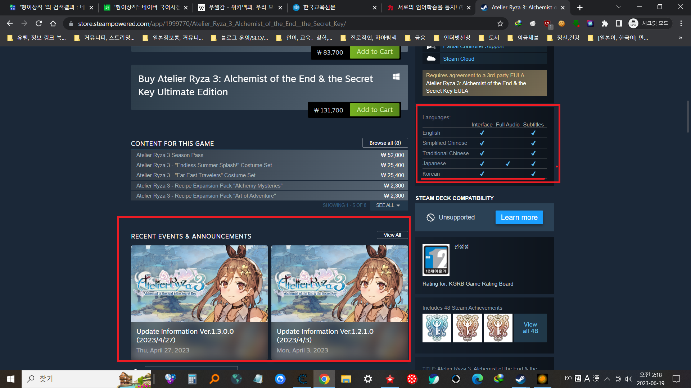
Task: Open the Steam Cloud feature link
Action: pos(459,59)
